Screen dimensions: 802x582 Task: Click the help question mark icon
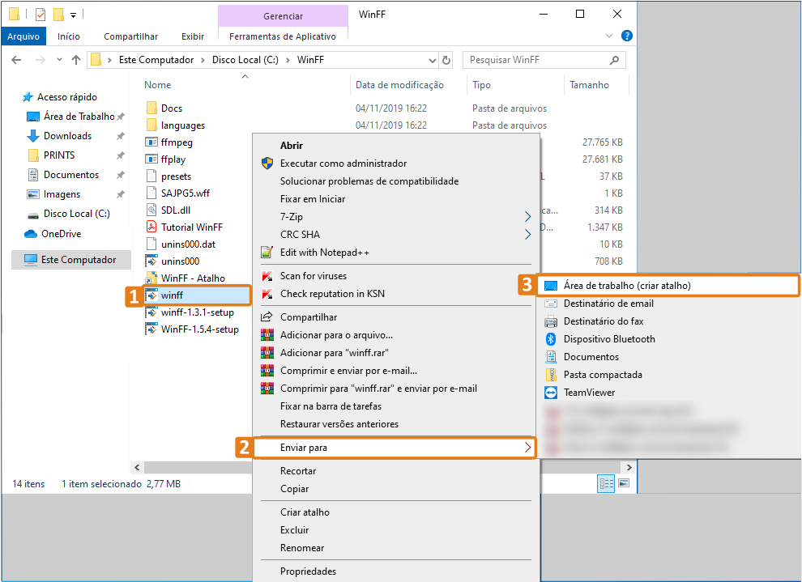click(x=626, y=36)
